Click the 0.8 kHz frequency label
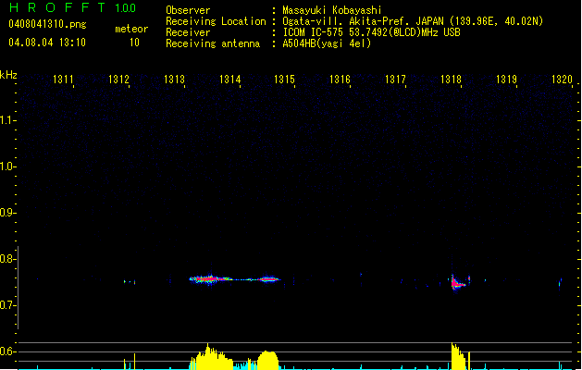This screenshot has width=582, height=370. (x=7, y=259)
